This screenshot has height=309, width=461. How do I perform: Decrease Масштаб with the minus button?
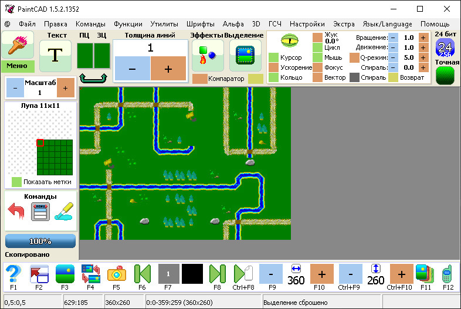pyautogui.click(x=15, y=88)
